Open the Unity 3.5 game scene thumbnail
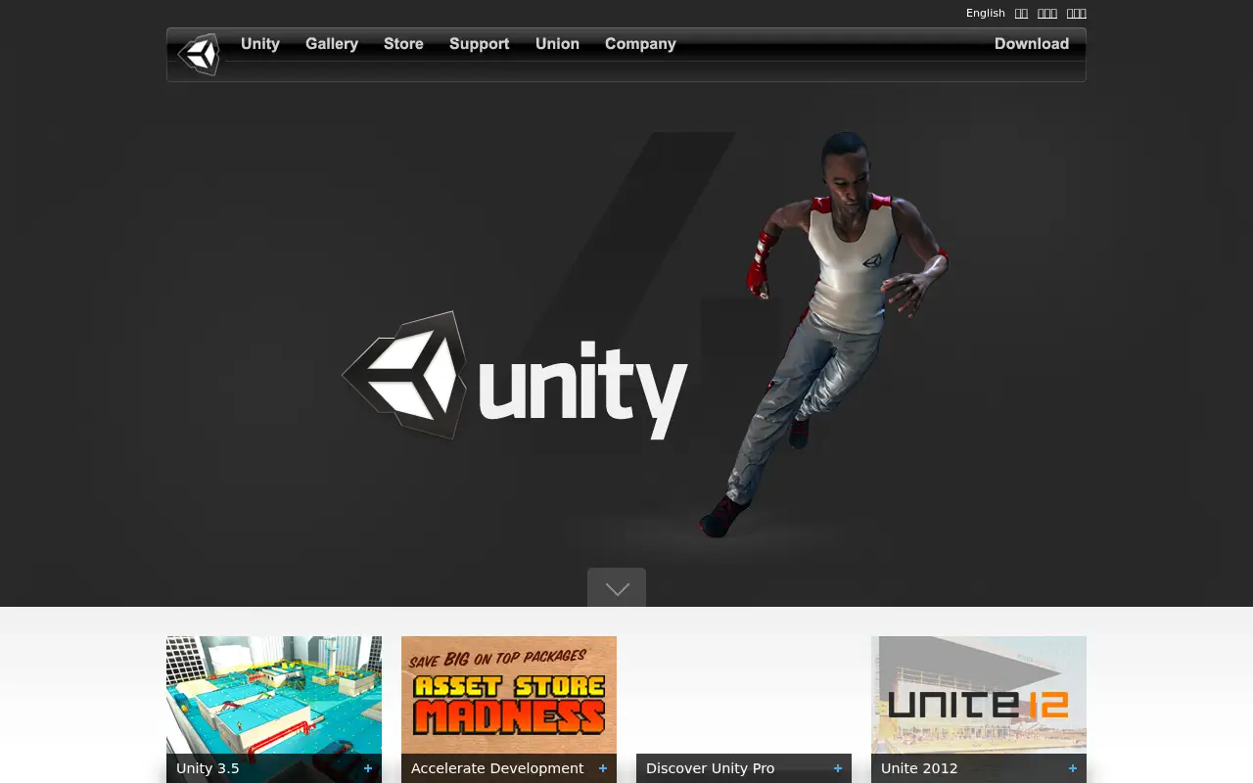1253x783 pixels. [x=274, y=695]
